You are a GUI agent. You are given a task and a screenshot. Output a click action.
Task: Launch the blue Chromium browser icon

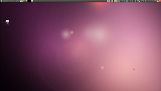[x=20, y=1]
